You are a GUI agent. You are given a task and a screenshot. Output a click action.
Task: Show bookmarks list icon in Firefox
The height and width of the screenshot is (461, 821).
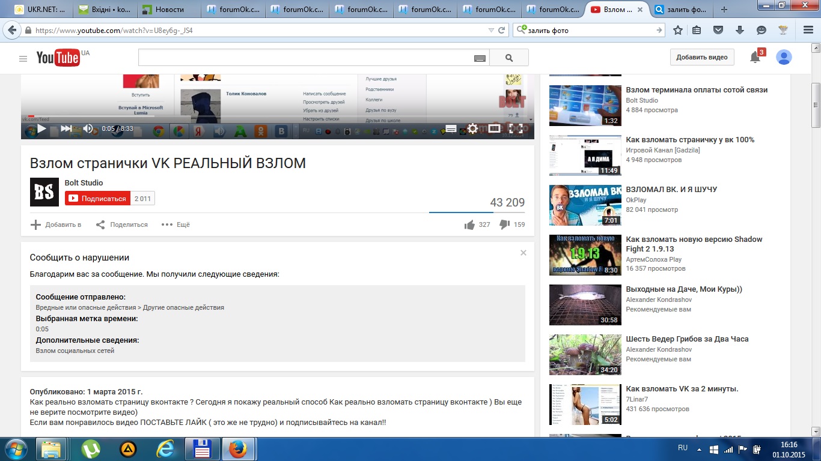click(x=697, y=30)
